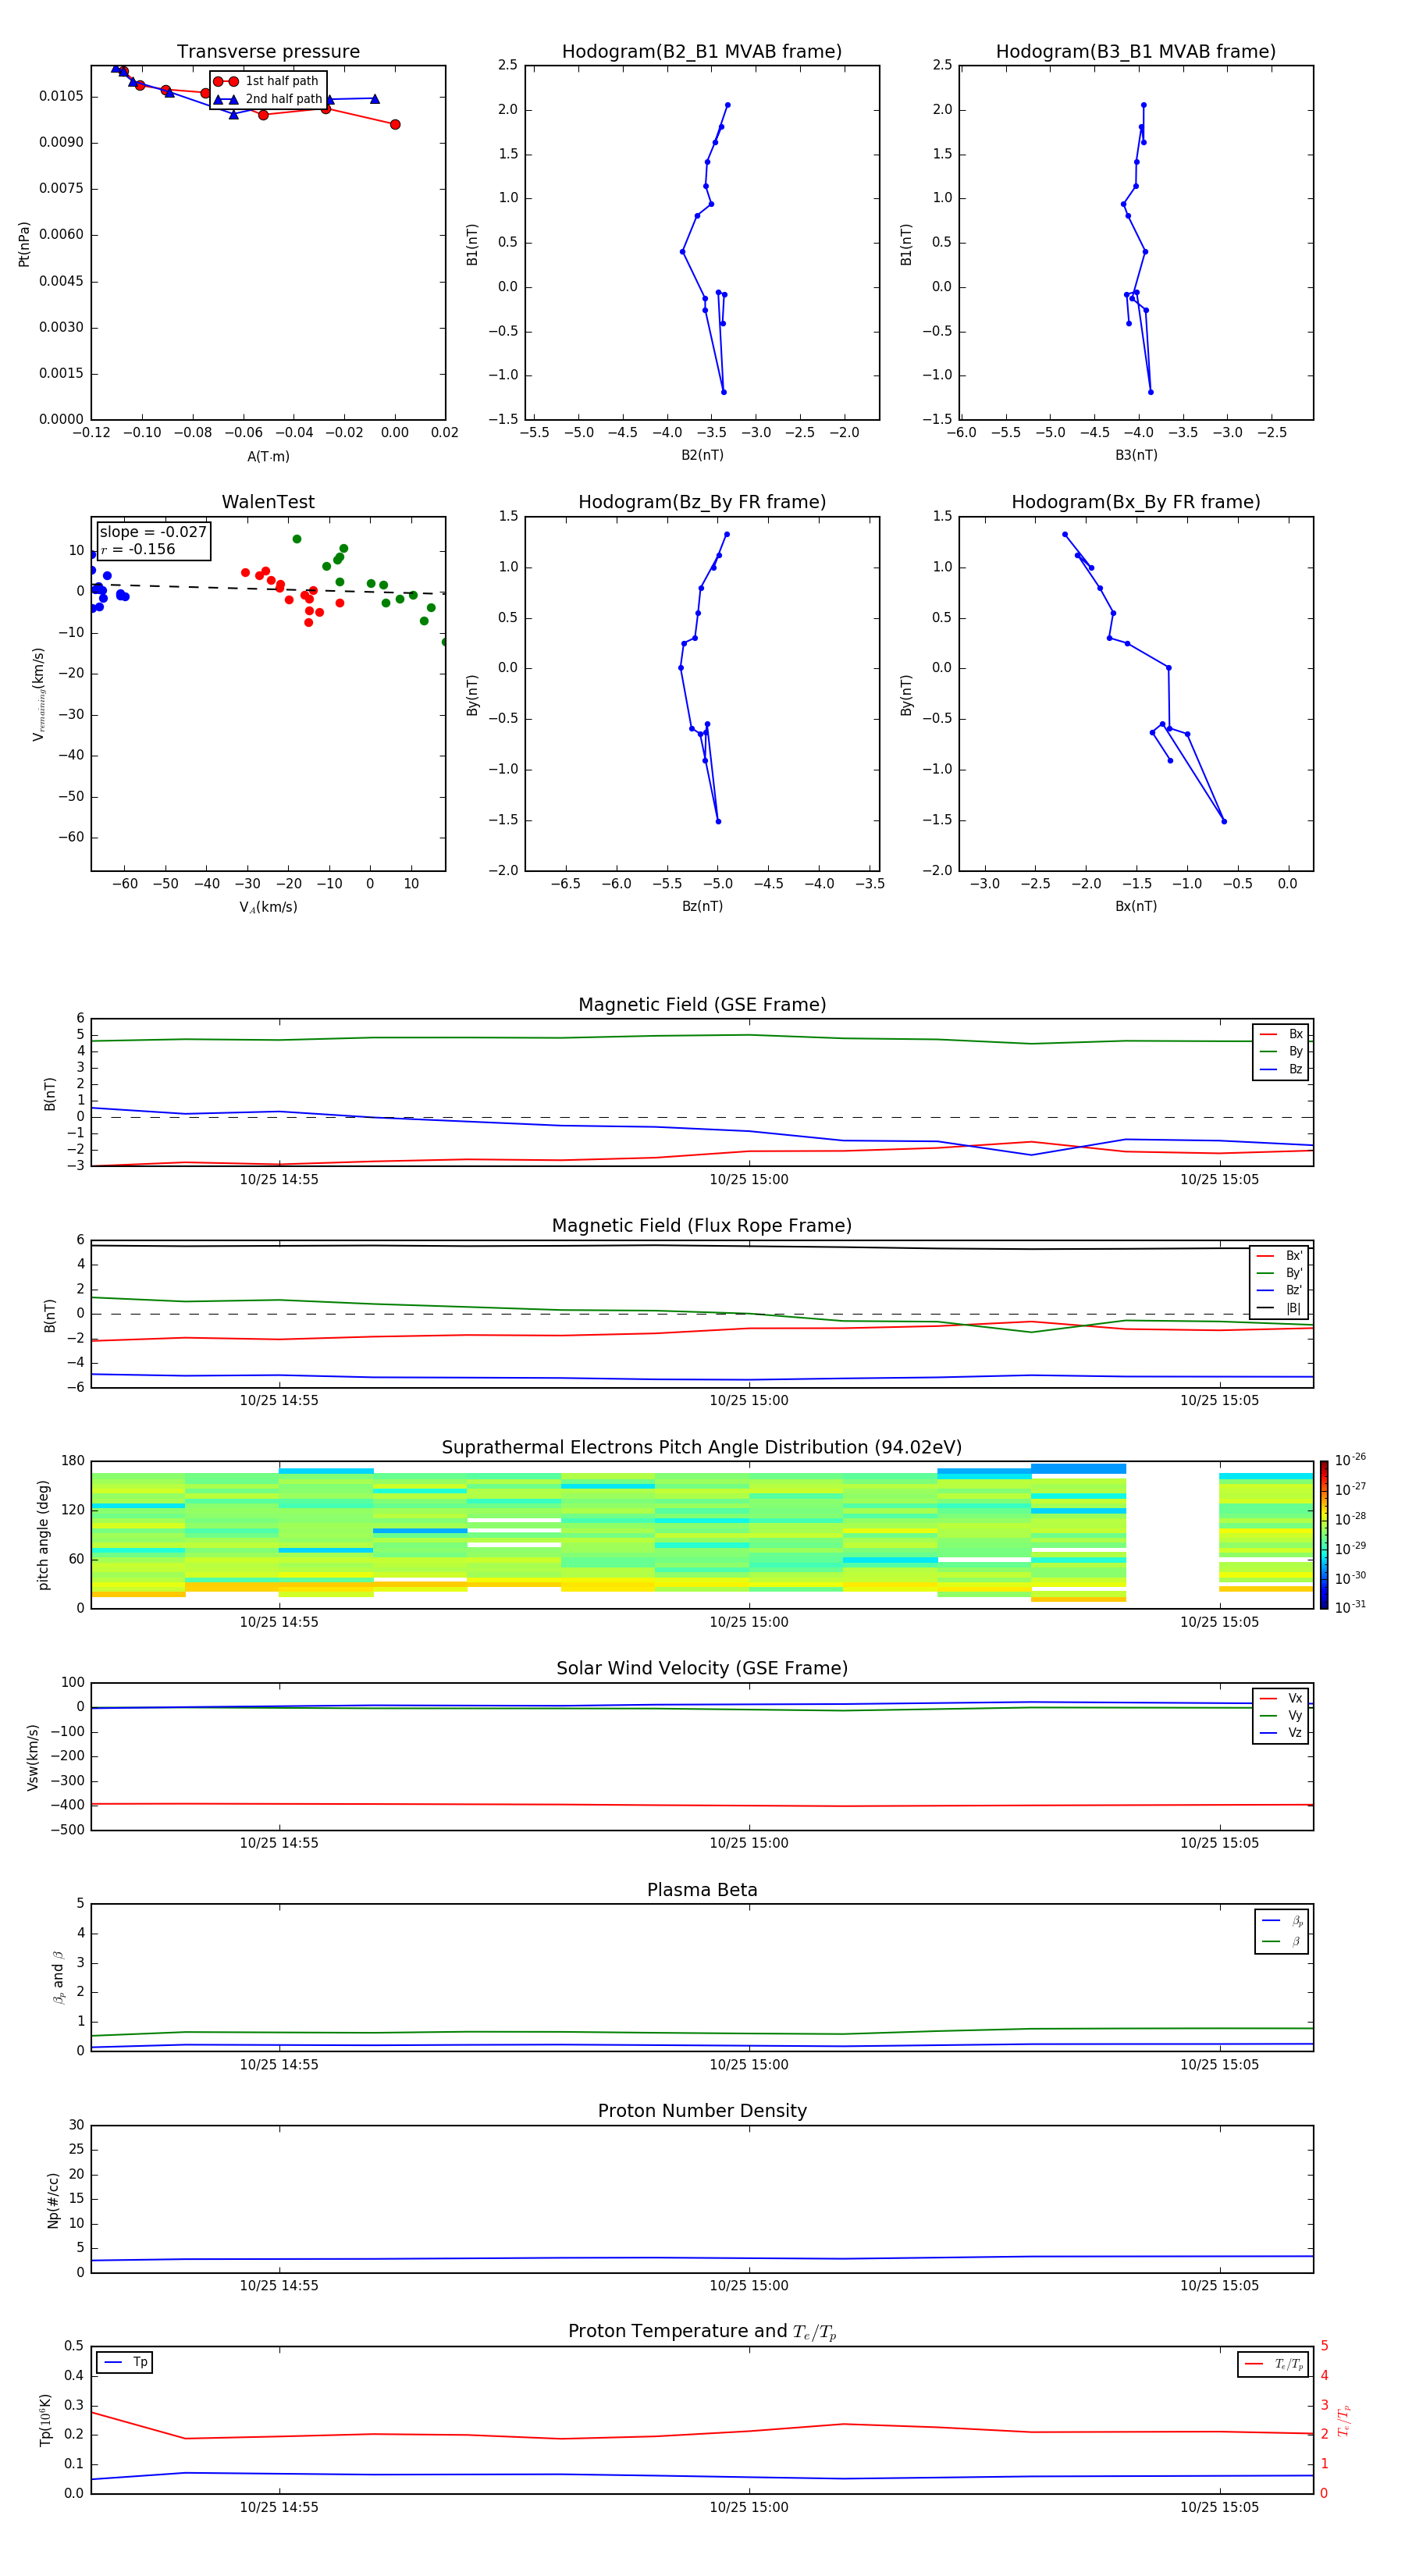Select the 'B3(nT)' x-axis label
Viewport: 1405px width, 2576px height.
tap(1136, 455)
